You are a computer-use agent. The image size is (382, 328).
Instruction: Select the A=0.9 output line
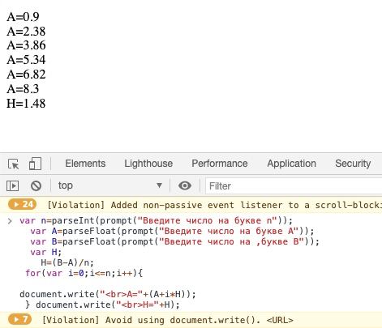pos(23,17)
